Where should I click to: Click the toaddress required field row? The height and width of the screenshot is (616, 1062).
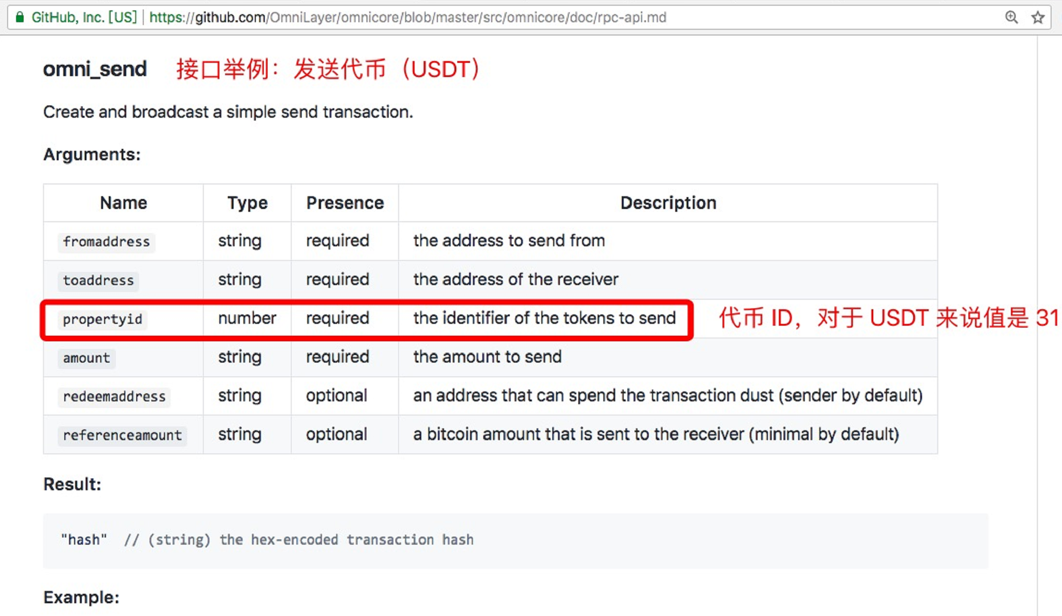[x=367, y=279]
